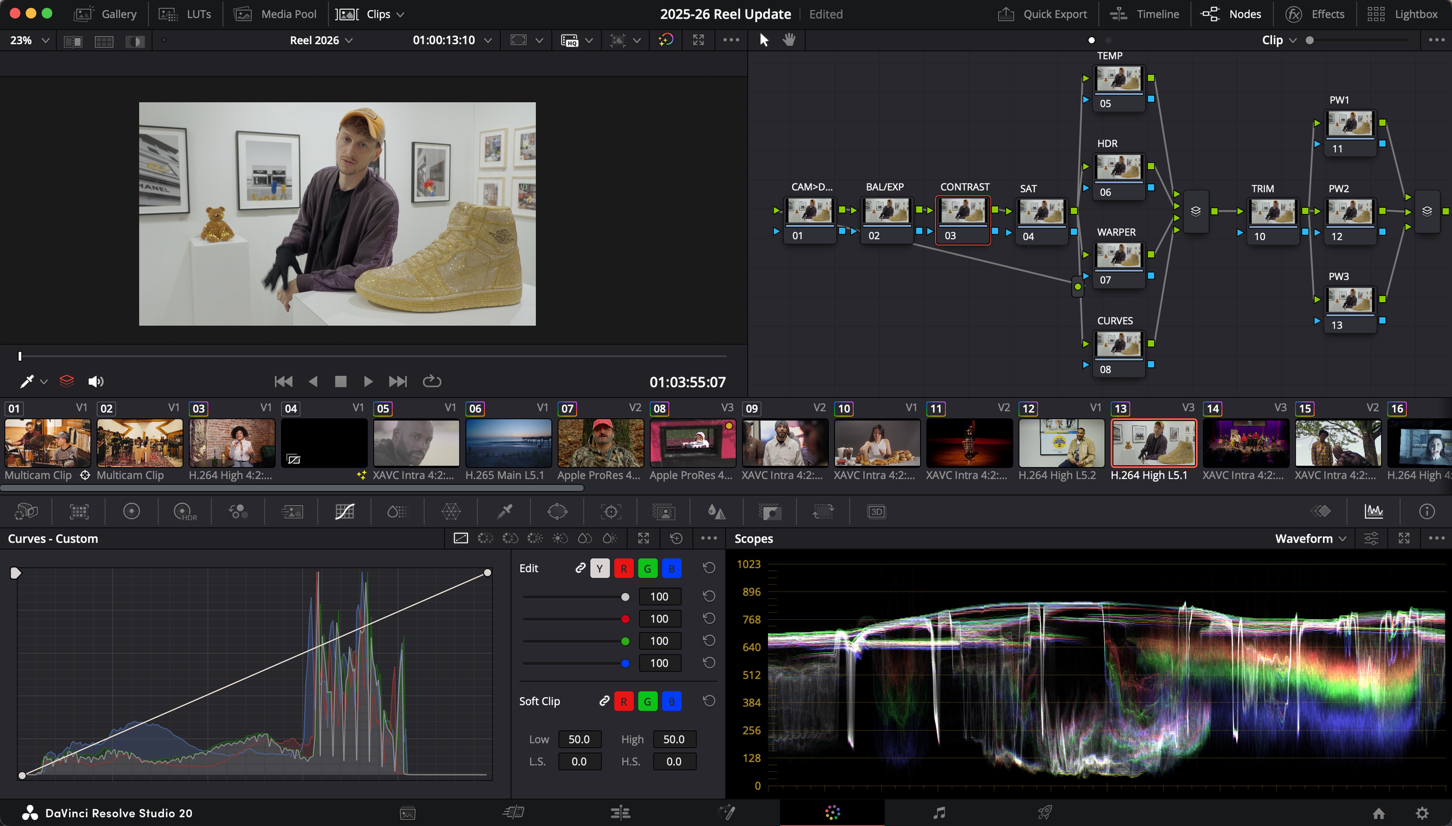Toggle the Y luminance channel button

(x=599, y=569)
